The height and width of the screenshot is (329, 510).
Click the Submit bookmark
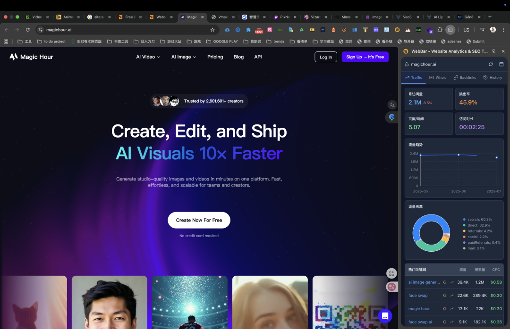[x=476, y=41]
